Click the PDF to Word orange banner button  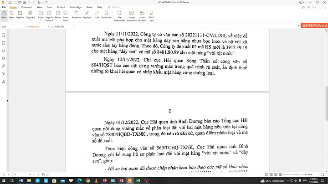click(314, 26)
